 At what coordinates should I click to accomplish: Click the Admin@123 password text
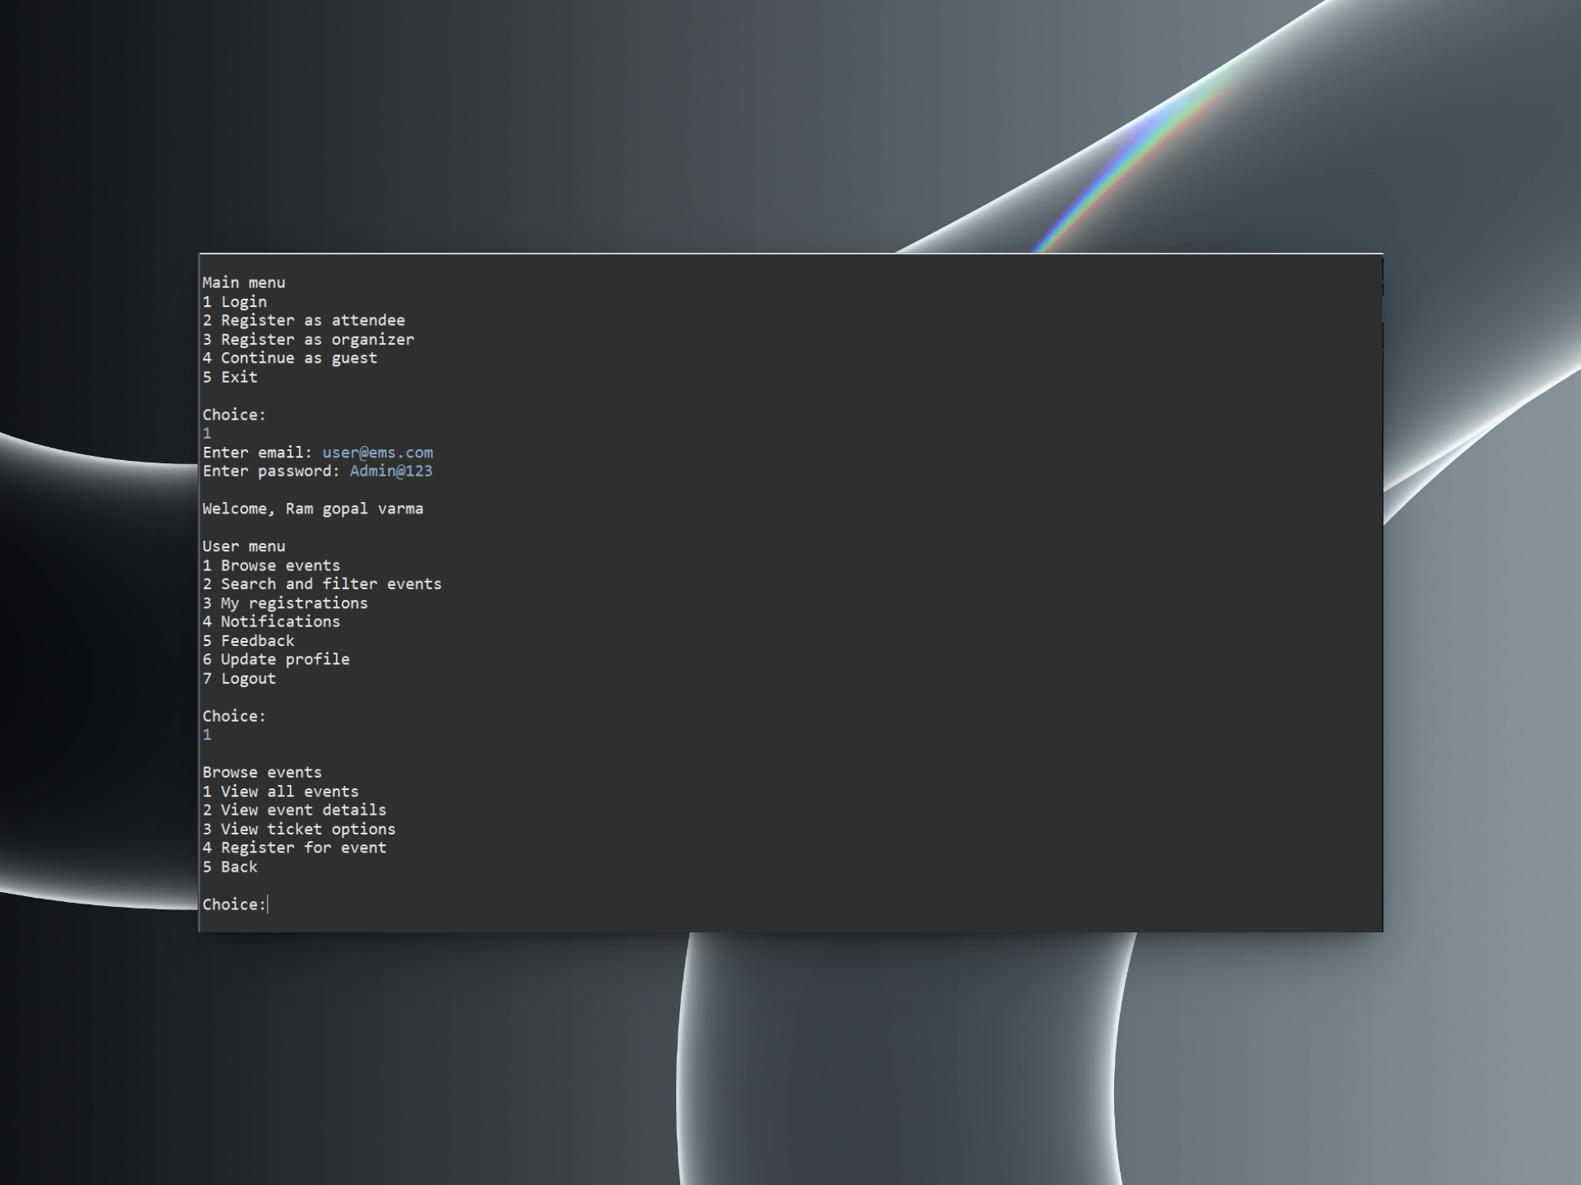390,472
